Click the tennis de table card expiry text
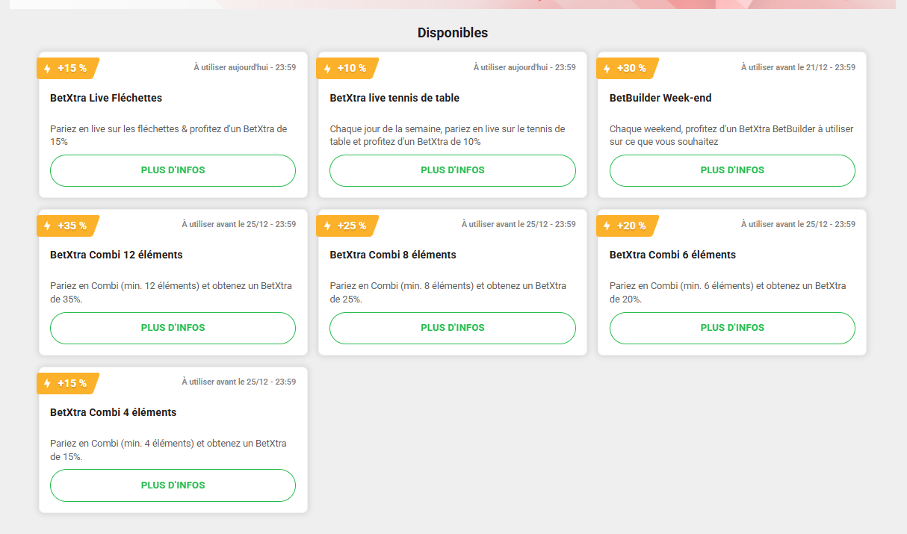907x534 pixels. (x=524, y=67)
